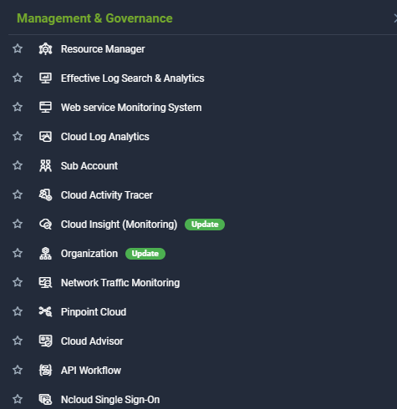Screen dimensions: 397x409
Task: Click the Network Traffic Monitoring icon
Action: [x=45, y=283]
